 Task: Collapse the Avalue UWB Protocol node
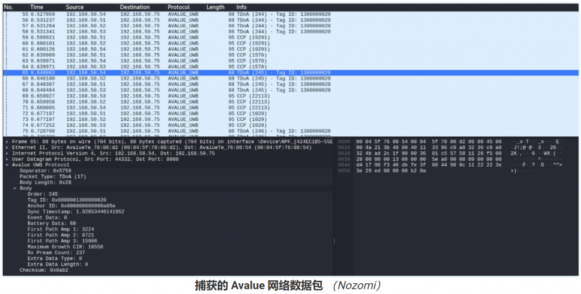pyautogui.click(x=8, y=165)
